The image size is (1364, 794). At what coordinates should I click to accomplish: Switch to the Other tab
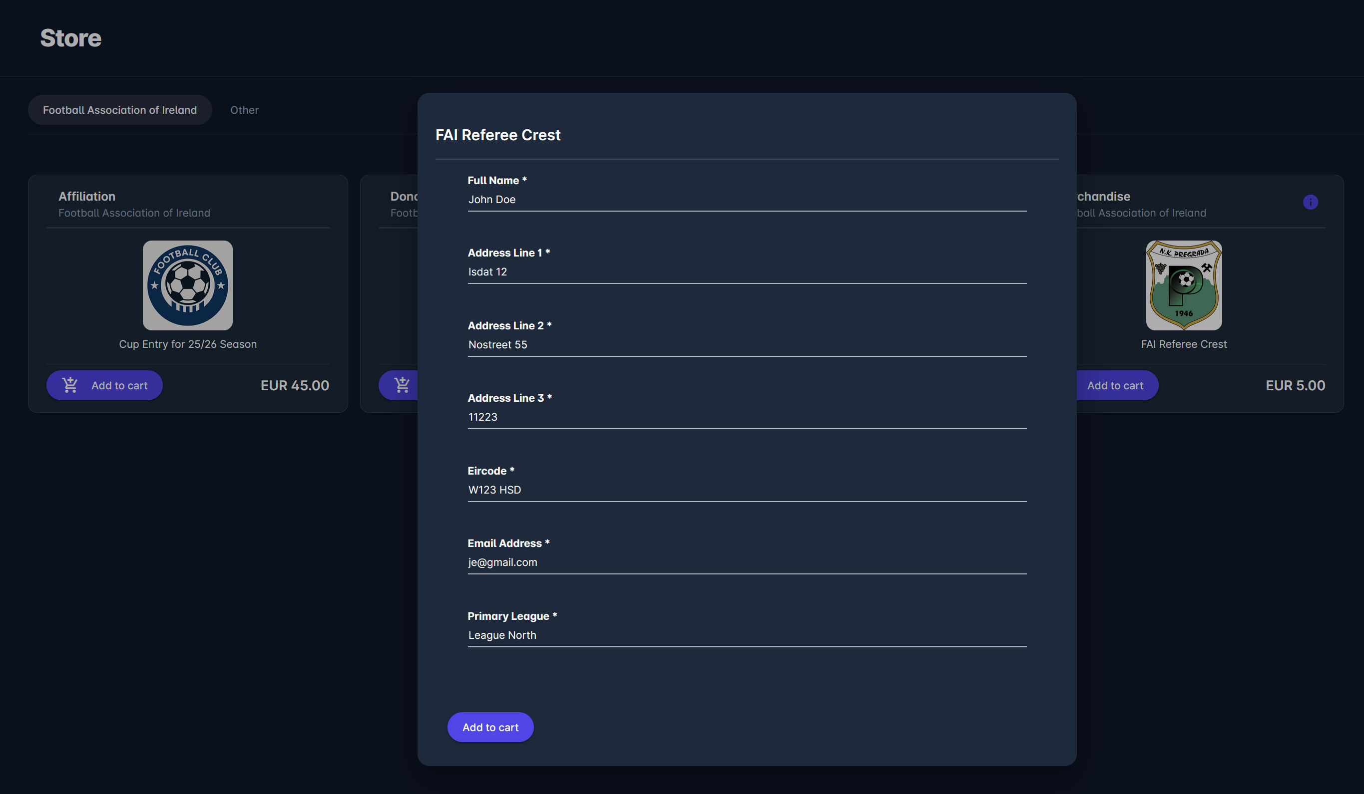pos(244,110)
